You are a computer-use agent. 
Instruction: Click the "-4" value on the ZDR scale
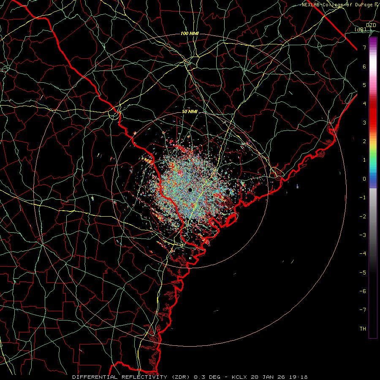[x=363, y=254]
